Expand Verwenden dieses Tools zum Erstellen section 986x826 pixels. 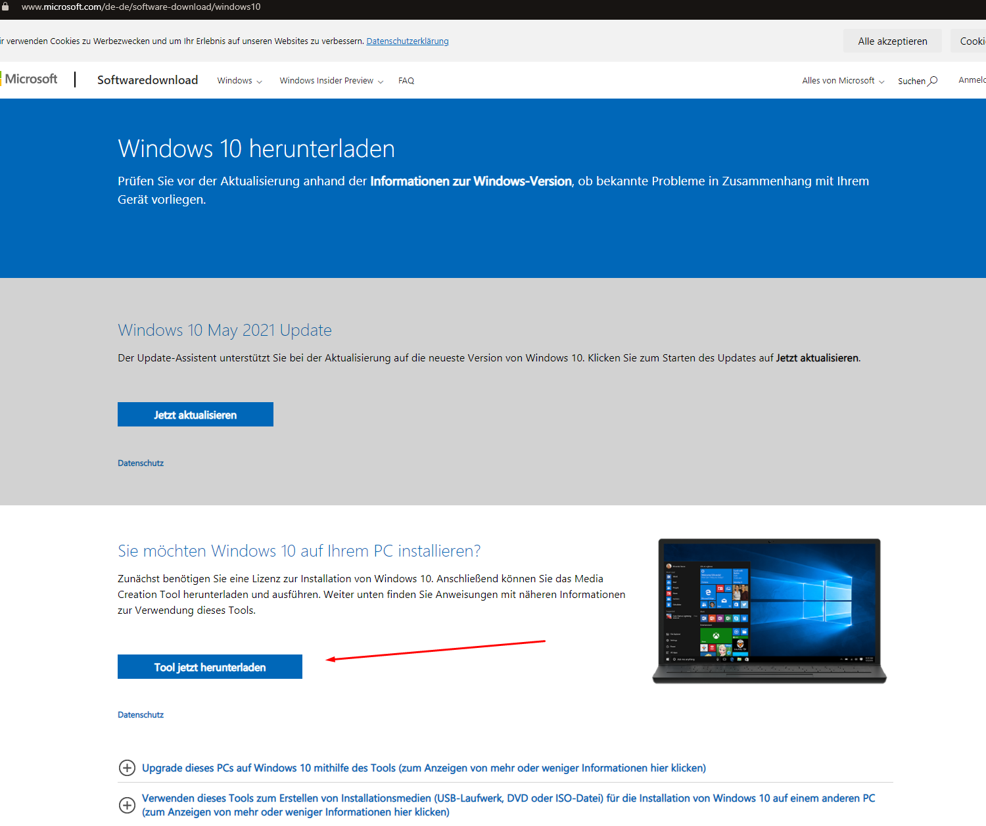509,805
